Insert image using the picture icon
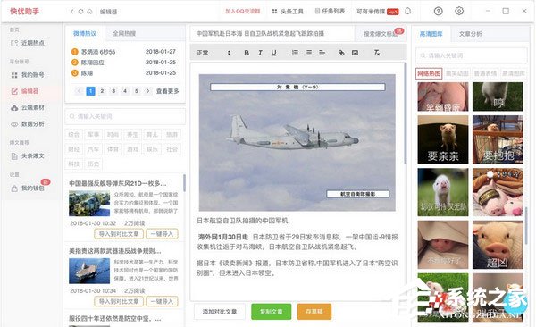The width and height of the screenshot is (536, 327). (355, 53)
